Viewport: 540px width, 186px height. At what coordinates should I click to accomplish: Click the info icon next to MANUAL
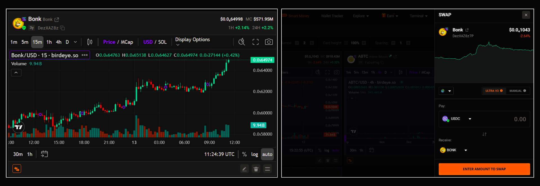click(x=525, y=91)
